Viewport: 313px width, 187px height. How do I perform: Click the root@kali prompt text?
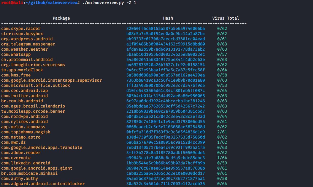pyautogui.click(x=12, y=3)
